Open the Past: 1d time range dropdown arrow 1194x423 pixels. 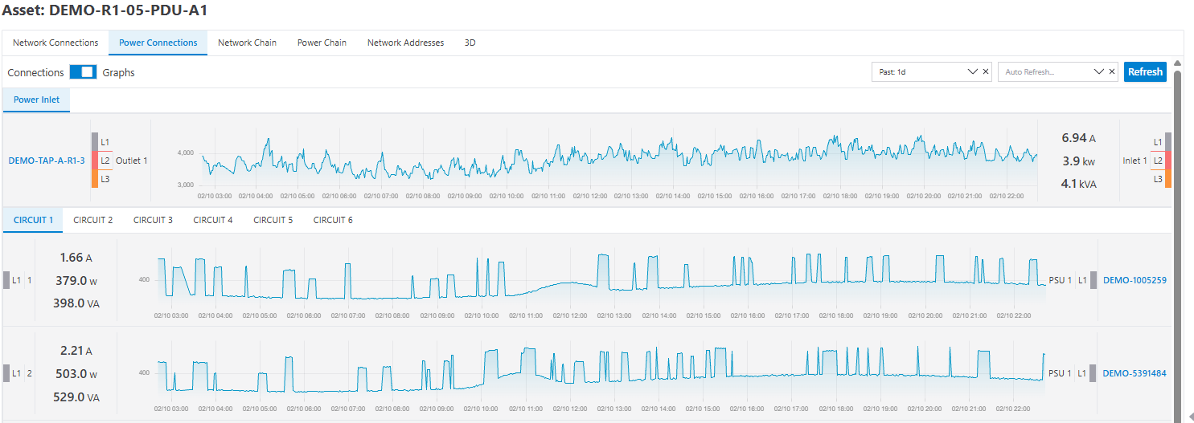[972, 71]
